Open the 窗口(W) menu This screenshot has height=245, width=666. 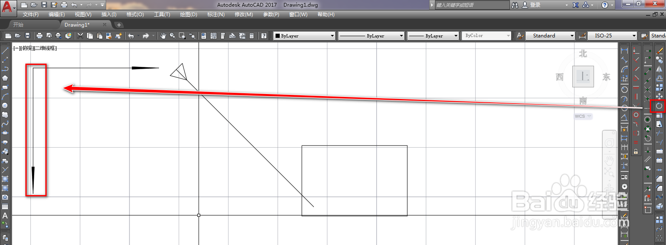coord(298,15)
